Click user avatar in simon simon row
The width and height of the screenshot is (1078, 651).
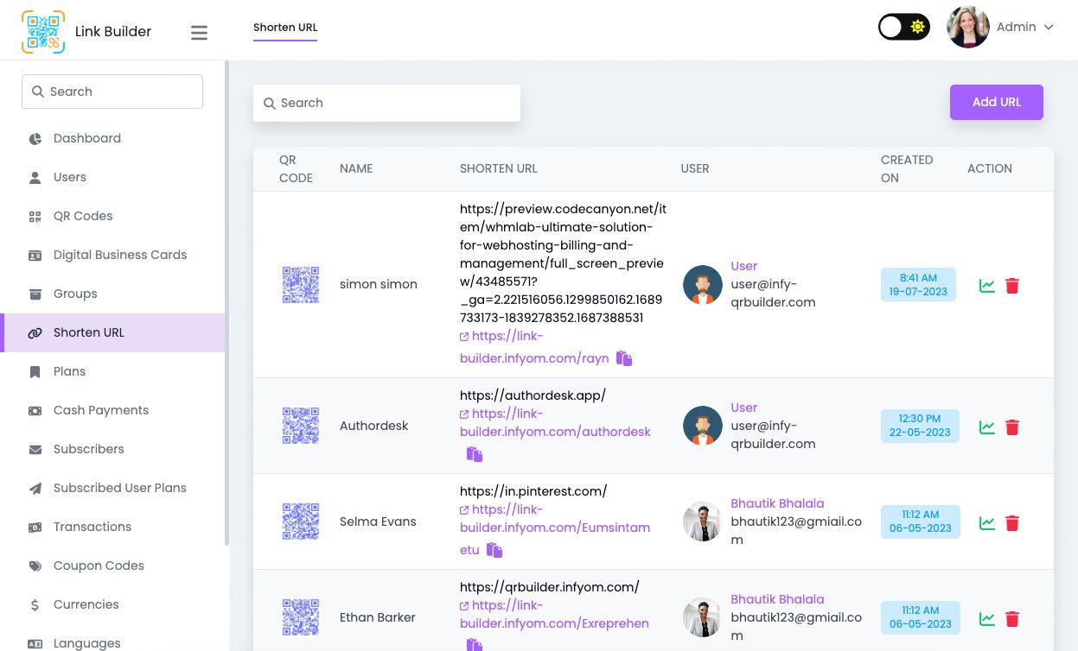pyautogui.click(x=703, y=285)
